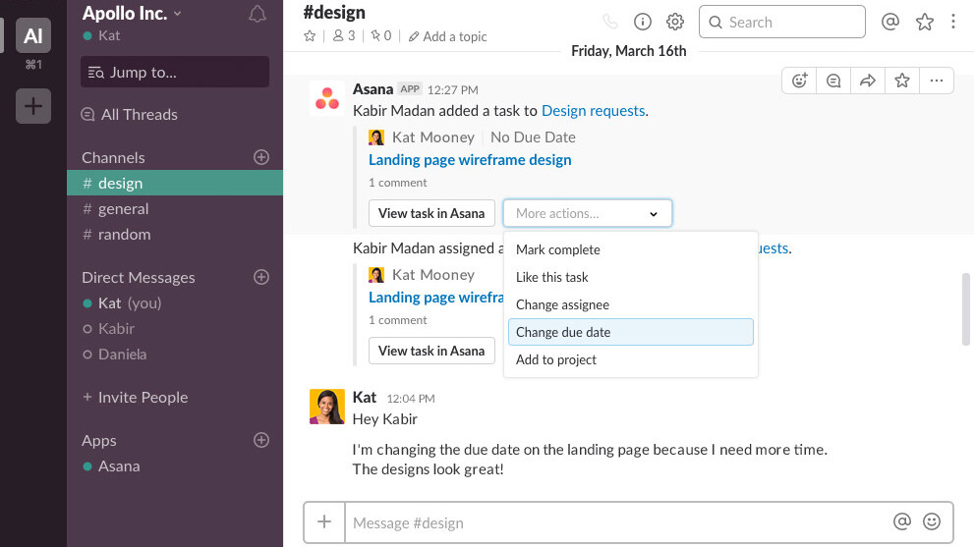The height and width of the screenshot is (547, 974).
Task: Open the emoji picker in message box
Action: tap(932, 522)
